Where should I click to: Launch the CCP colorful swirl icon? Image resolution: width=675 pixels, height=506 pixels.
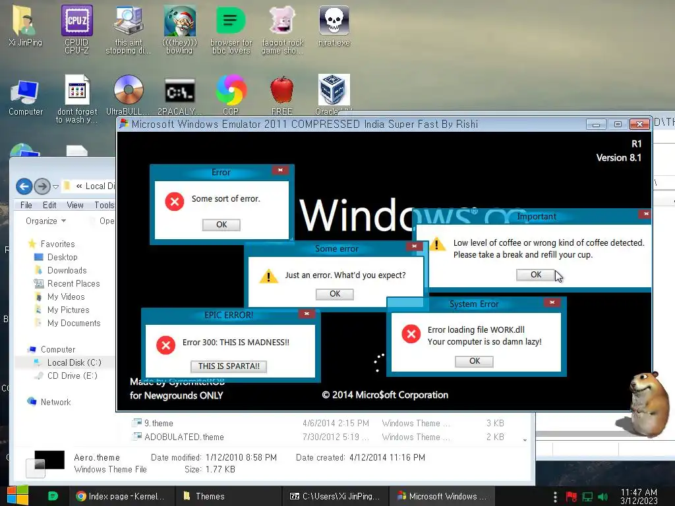231,95
